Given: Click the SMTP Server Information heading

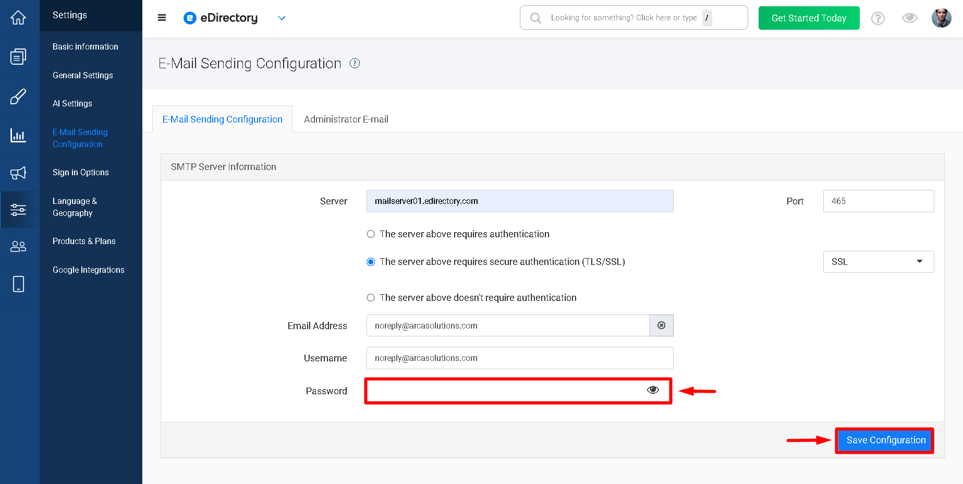Looking at the screenshot, I should [224, 167].
